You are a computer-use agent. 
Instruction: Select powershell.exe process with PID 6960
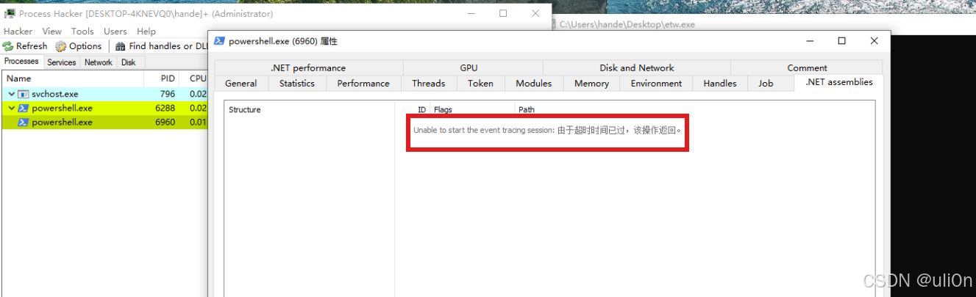[x=105, y=122]
